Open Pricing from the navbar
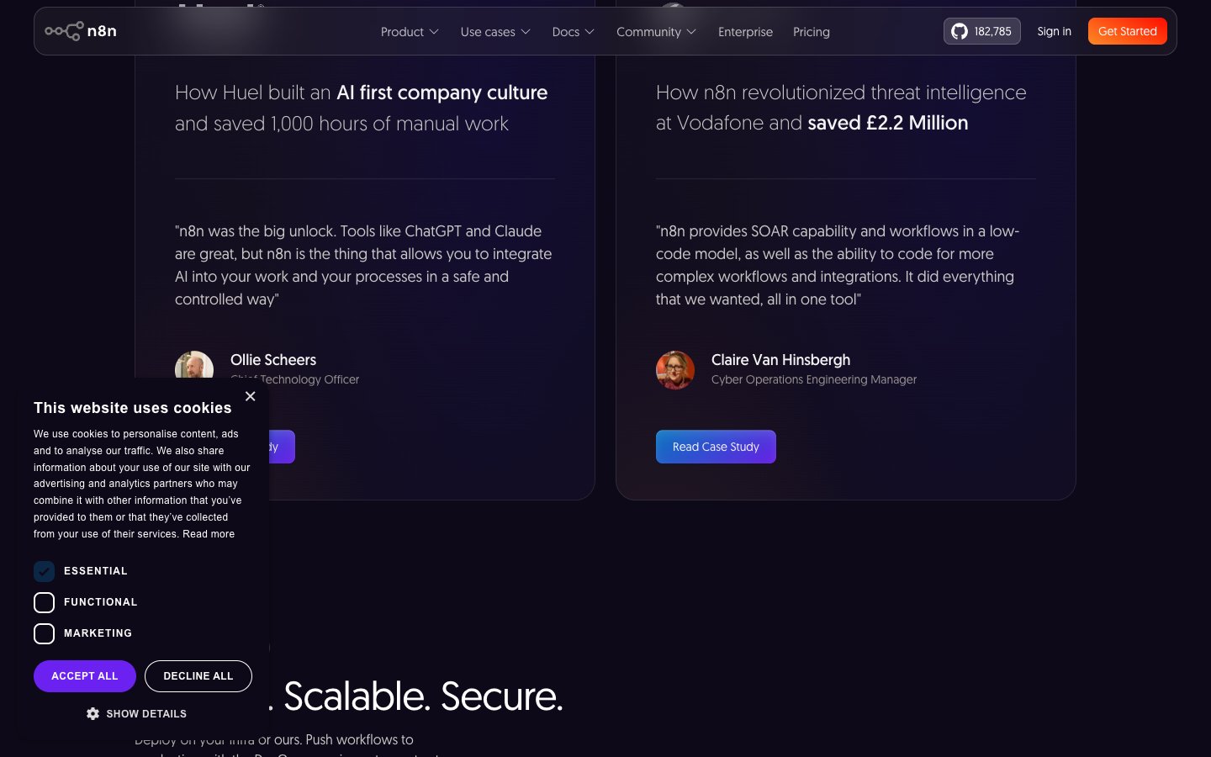This screenshot has height=757, width=1211. tap(811, 31)
